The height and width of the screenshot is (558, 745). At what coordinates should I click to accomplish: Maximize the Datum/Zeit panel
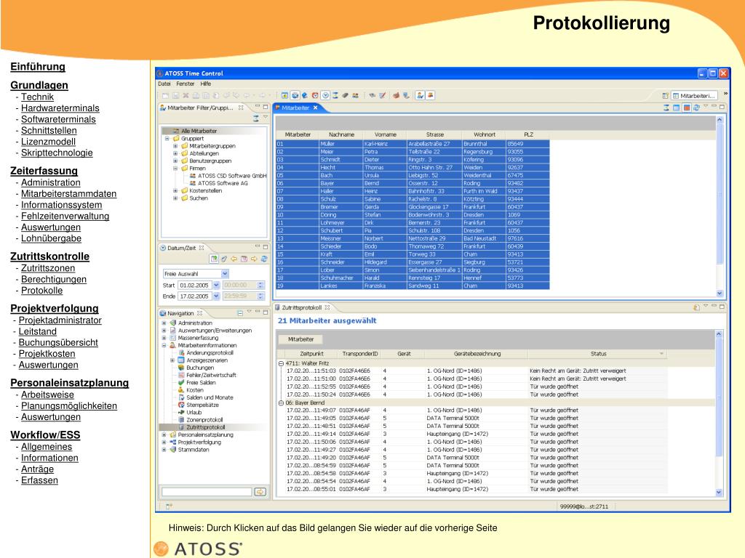265,247
